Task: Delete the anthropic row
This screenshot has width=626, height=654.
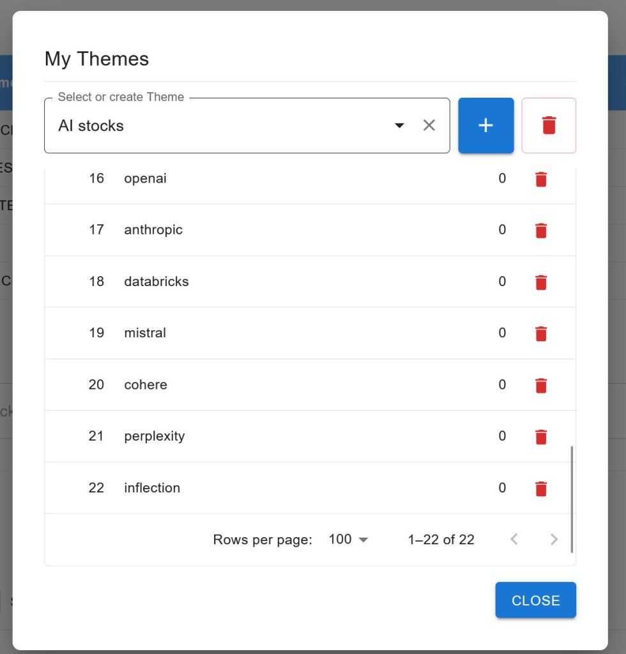Action: click(x=540, y=231)
